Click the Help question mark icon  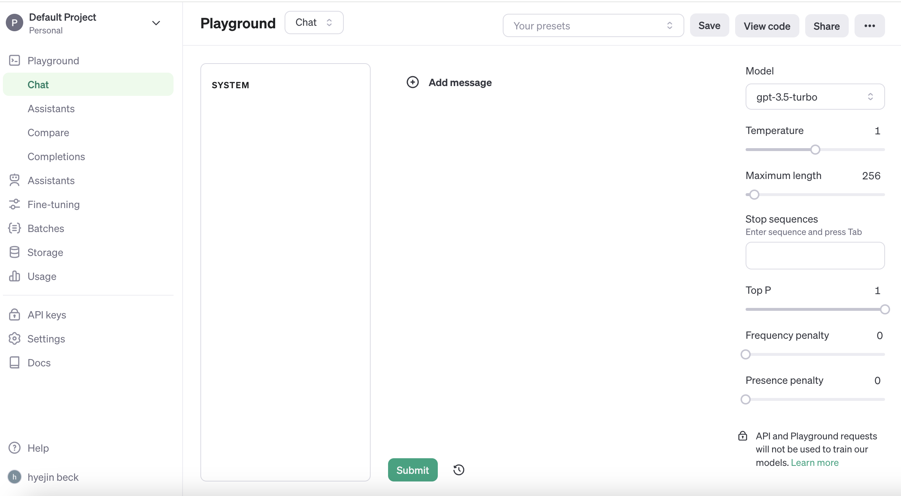click(x=15, y=448)
